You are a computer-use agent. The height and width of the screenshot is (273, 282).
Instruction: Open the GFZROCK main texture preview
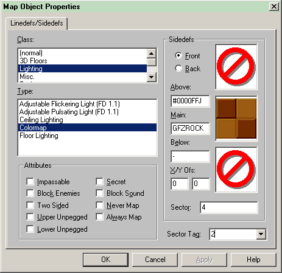click(236, 119)
